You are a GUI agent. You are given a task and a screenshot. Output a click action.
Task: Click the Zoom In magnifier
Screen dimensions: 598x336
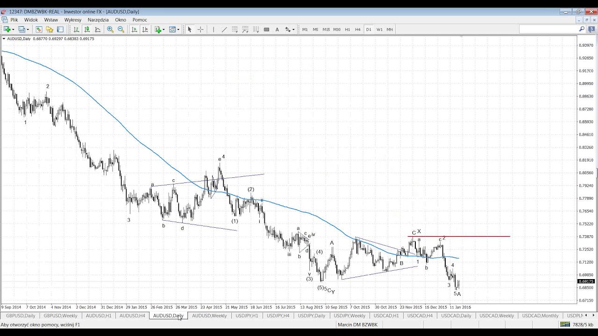[x=110, y=29]
